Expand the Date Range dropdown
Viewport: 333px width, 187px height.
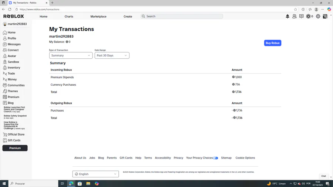click(x=112, y=55)
